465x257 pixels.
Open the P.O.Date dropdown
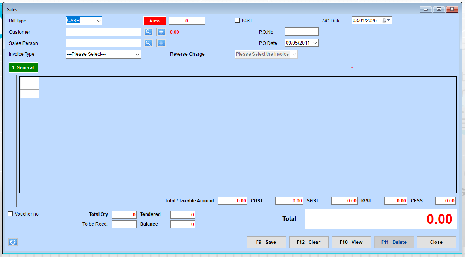315,43
